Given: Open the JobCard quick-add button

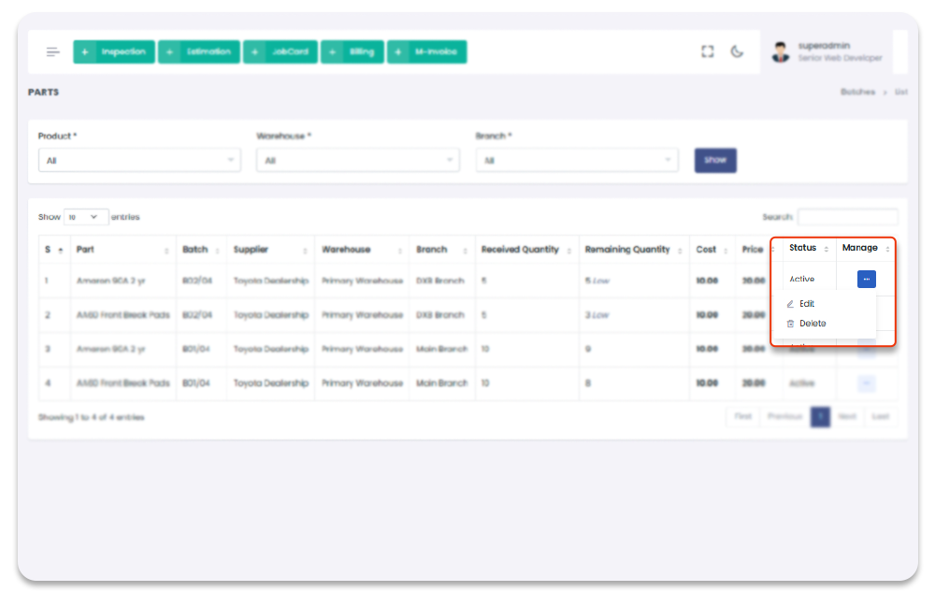Looking at the screenshot, I should 280,52.
